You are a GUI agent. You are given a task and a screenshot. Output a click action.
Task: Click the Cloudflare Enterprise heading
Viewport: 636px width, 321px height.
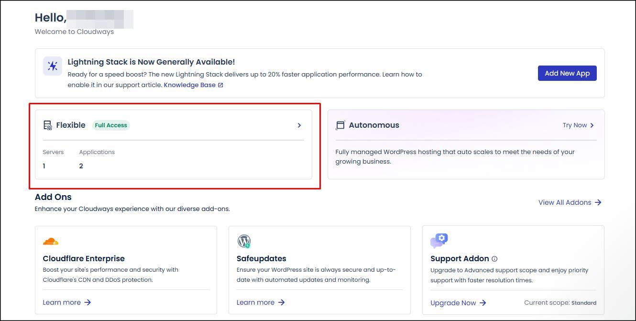pos(84,258)
